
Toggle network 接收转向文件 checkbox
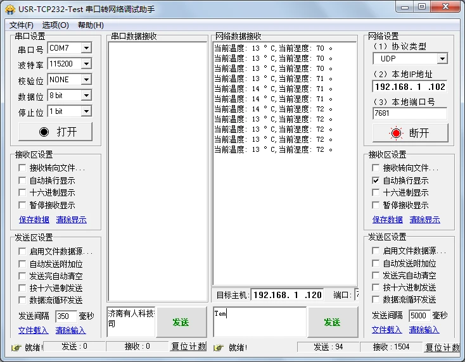point(376,168)
